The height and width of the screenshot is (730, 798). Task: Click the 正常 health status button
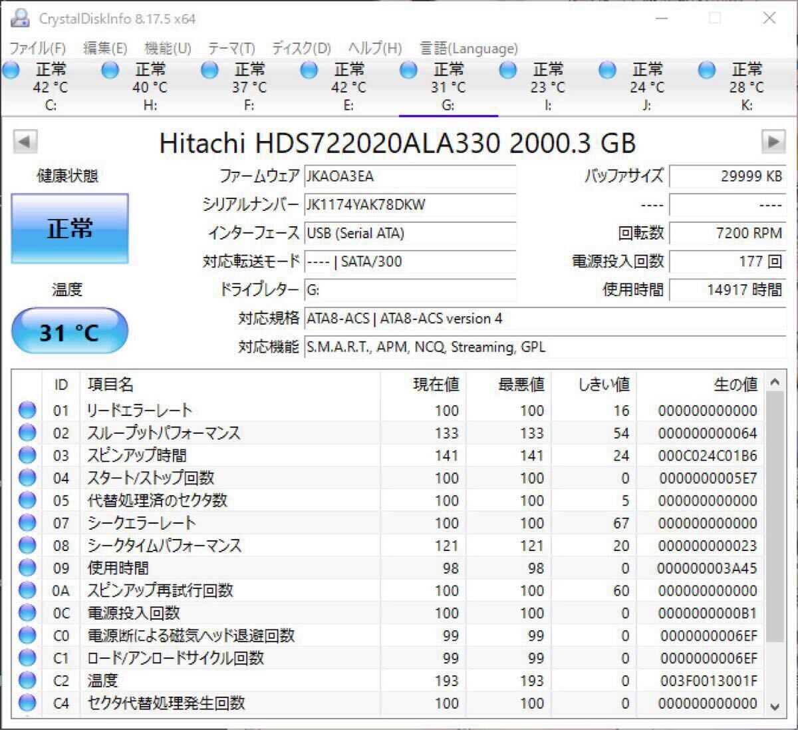click(x=70, y=229)
